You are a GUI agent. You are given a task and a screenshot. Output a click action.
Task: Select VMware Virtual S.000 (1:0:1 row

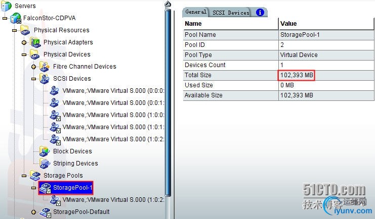113,127
